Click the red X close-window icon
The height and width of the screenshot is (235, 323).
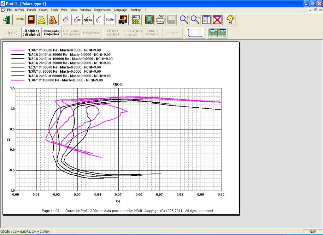coord(217,20)
